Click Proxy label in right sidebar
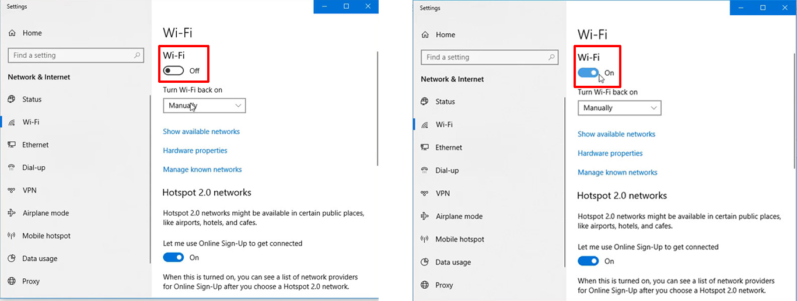The height and width of the screenshot is (301, 797). pyautogui.click(x=444, y=285)
